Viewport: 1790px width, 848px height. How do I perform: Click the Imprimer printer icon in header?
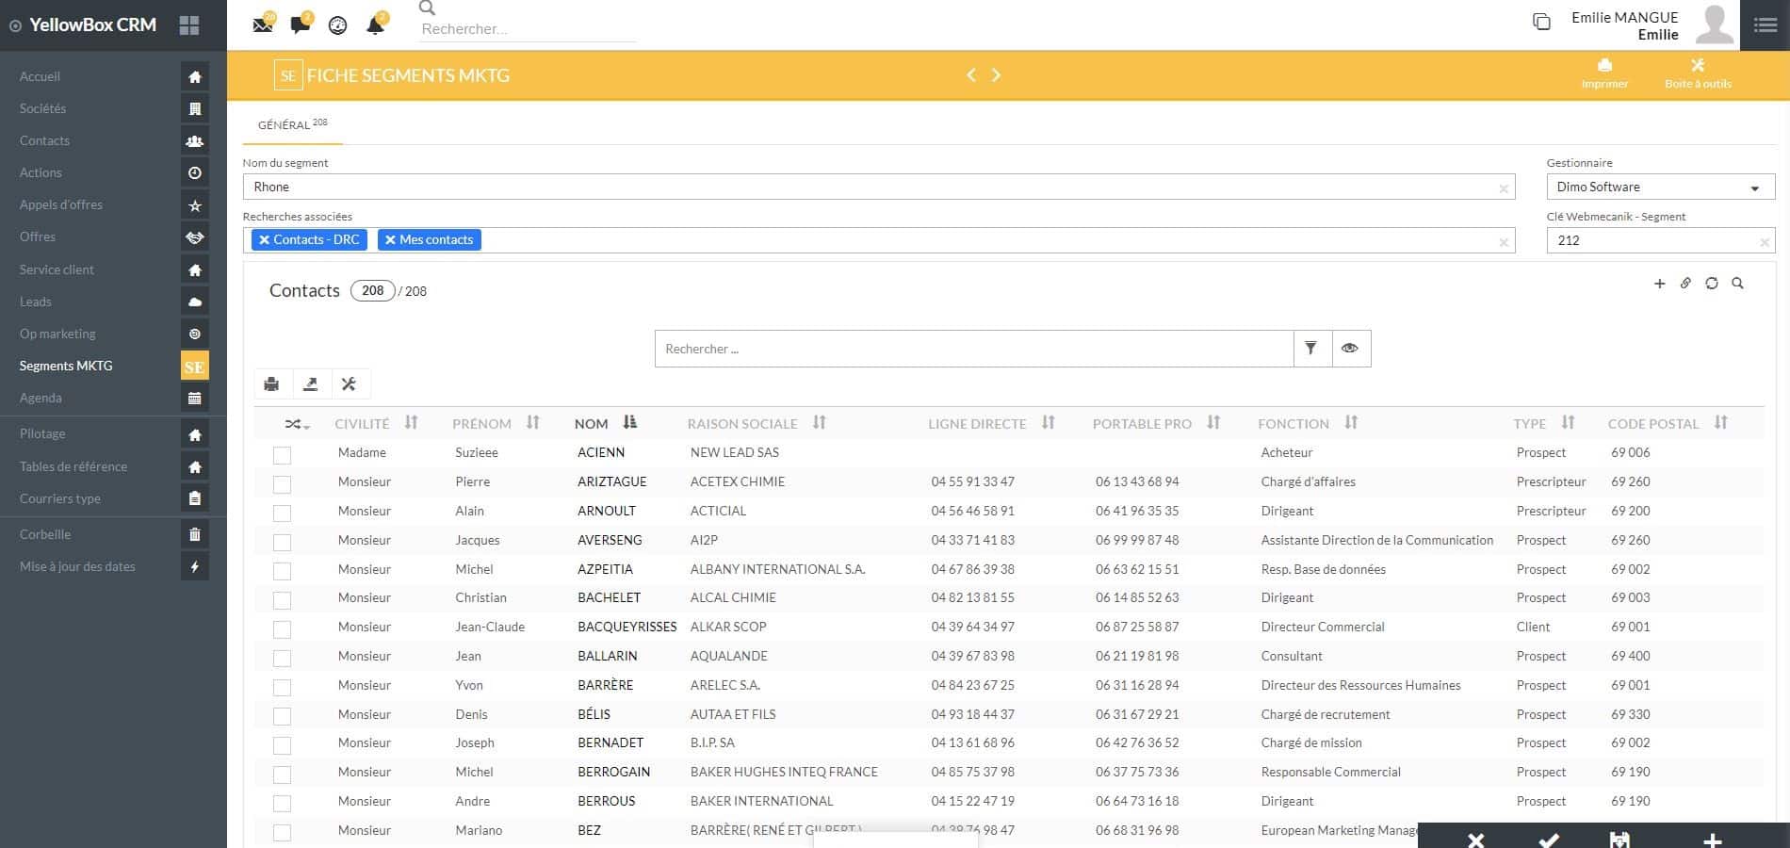coord(1604,66)
